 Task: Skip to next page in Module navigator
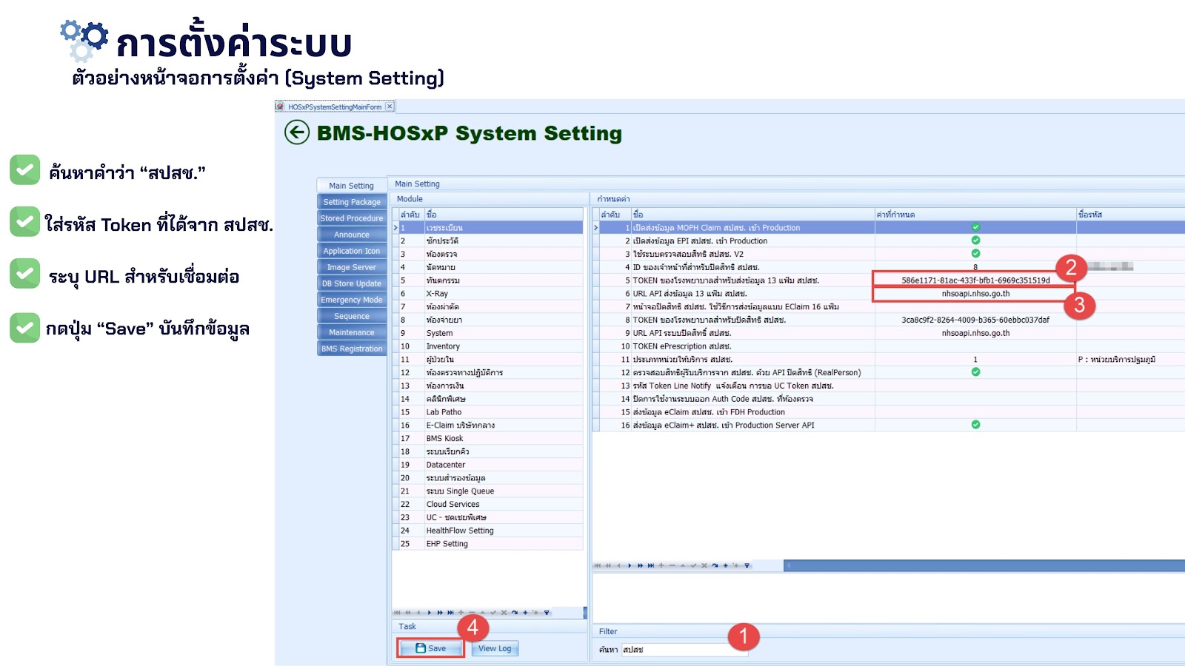click(440, 613)
